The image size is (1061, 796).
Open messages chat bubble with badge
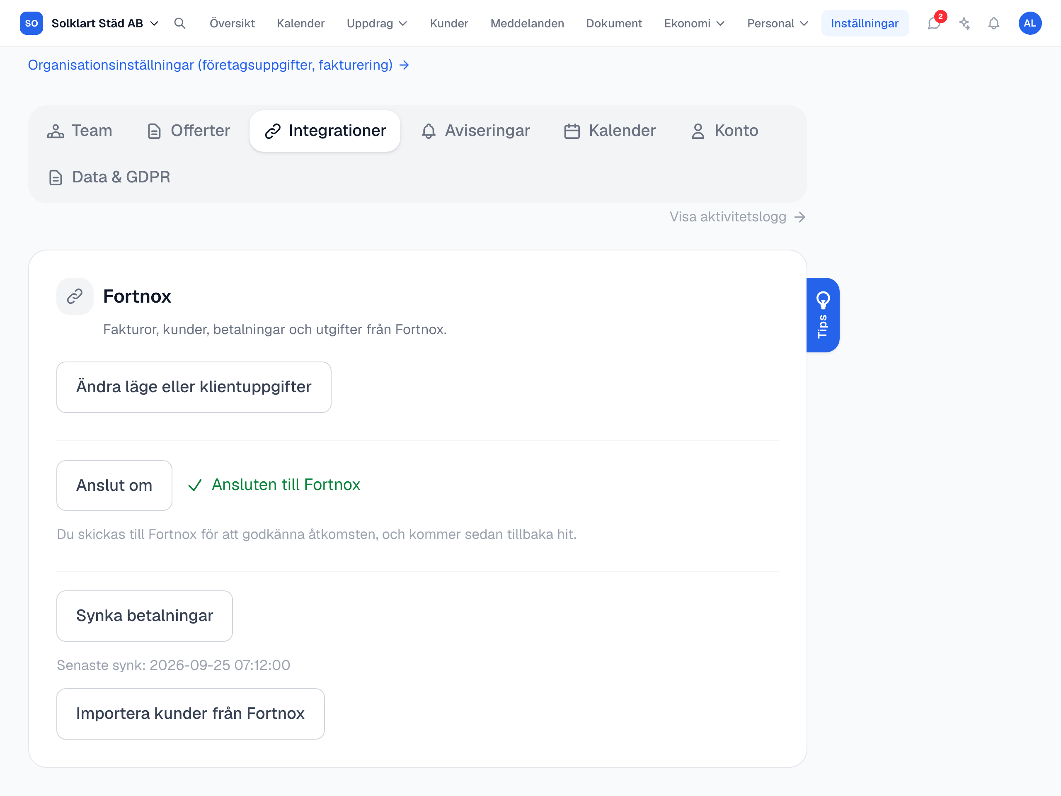[x=935, y=23]
